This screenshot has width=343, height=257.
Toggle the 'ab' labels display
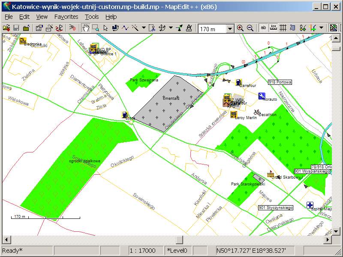coord(263,28)
